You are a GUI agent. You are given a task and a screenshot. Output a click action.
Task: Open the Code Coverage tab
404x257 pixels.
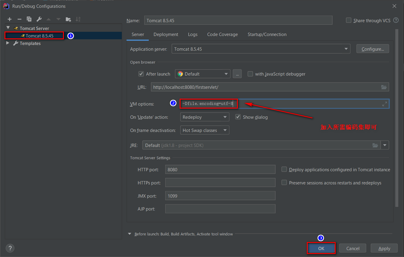click(223, 34)
